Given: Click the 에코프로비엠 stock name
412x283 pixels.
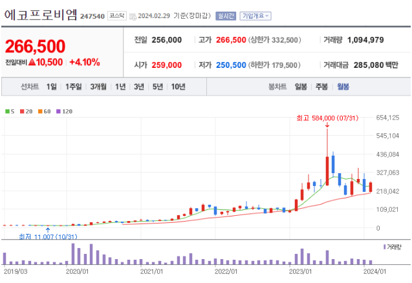Looking at the screenshot, I should (x=41, y=15).
